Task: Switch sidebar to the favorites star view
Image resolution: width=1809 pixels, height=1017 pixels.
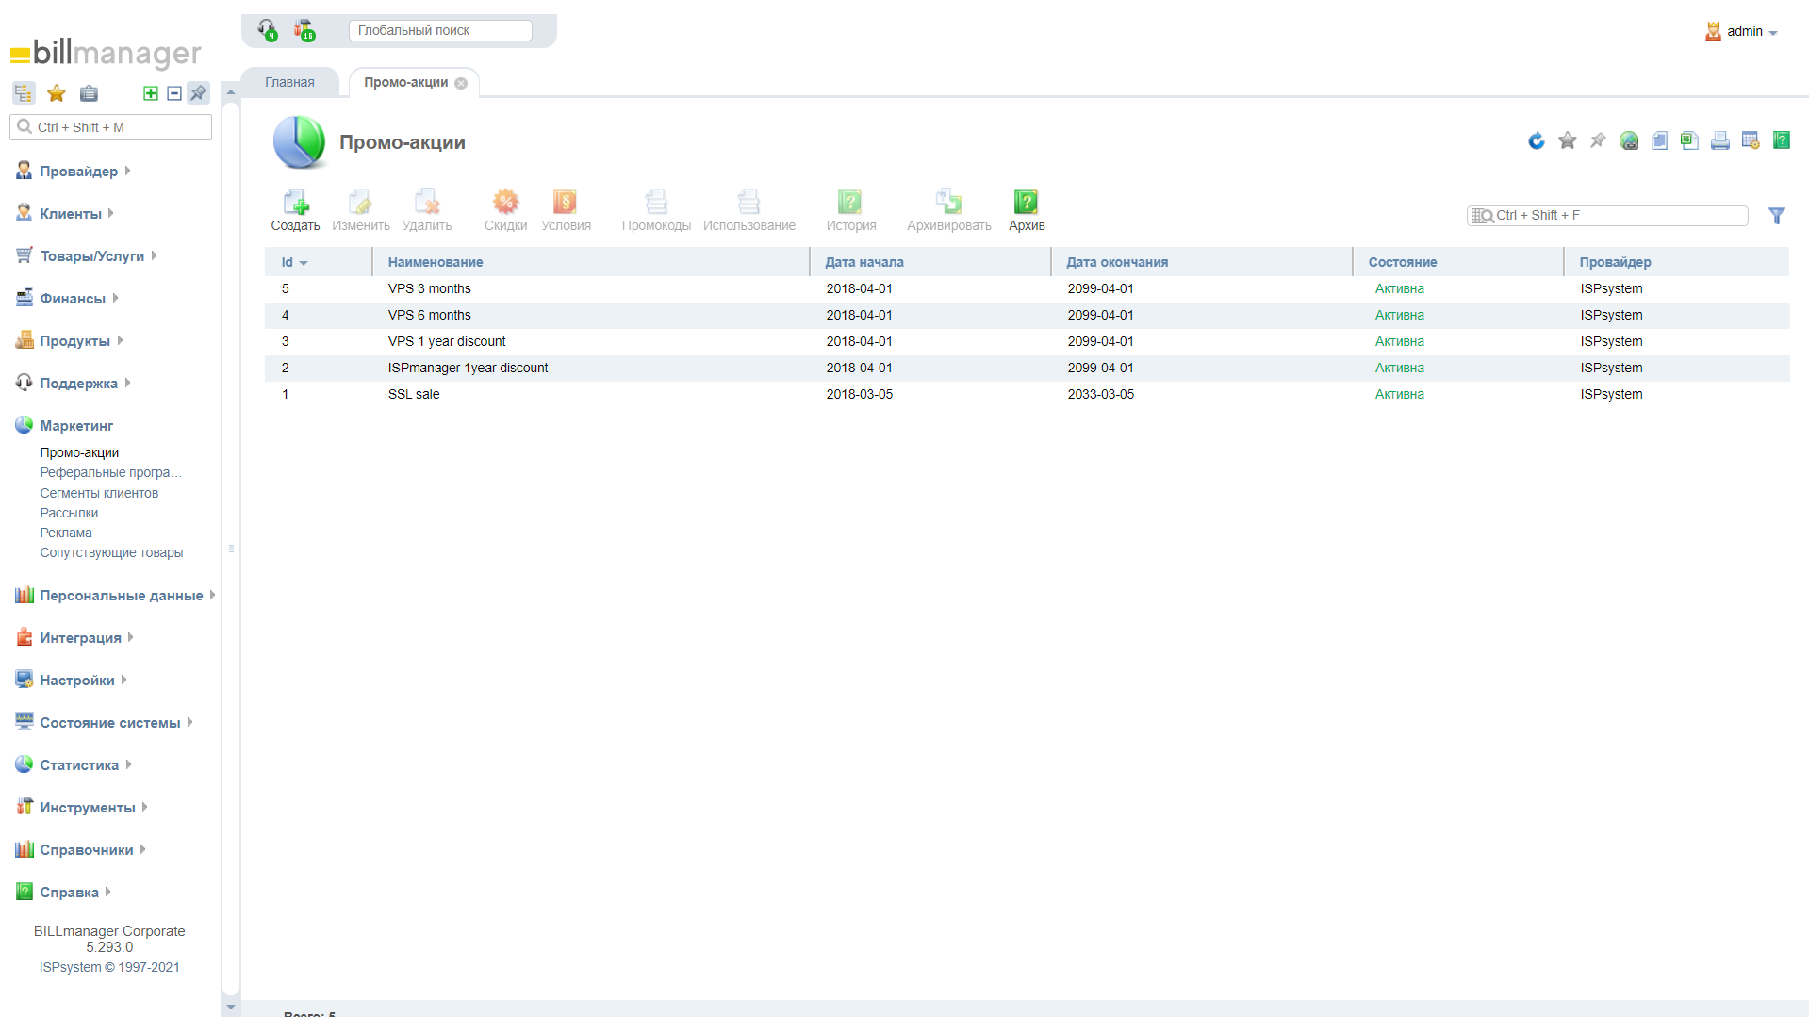Action: (57, 93)
